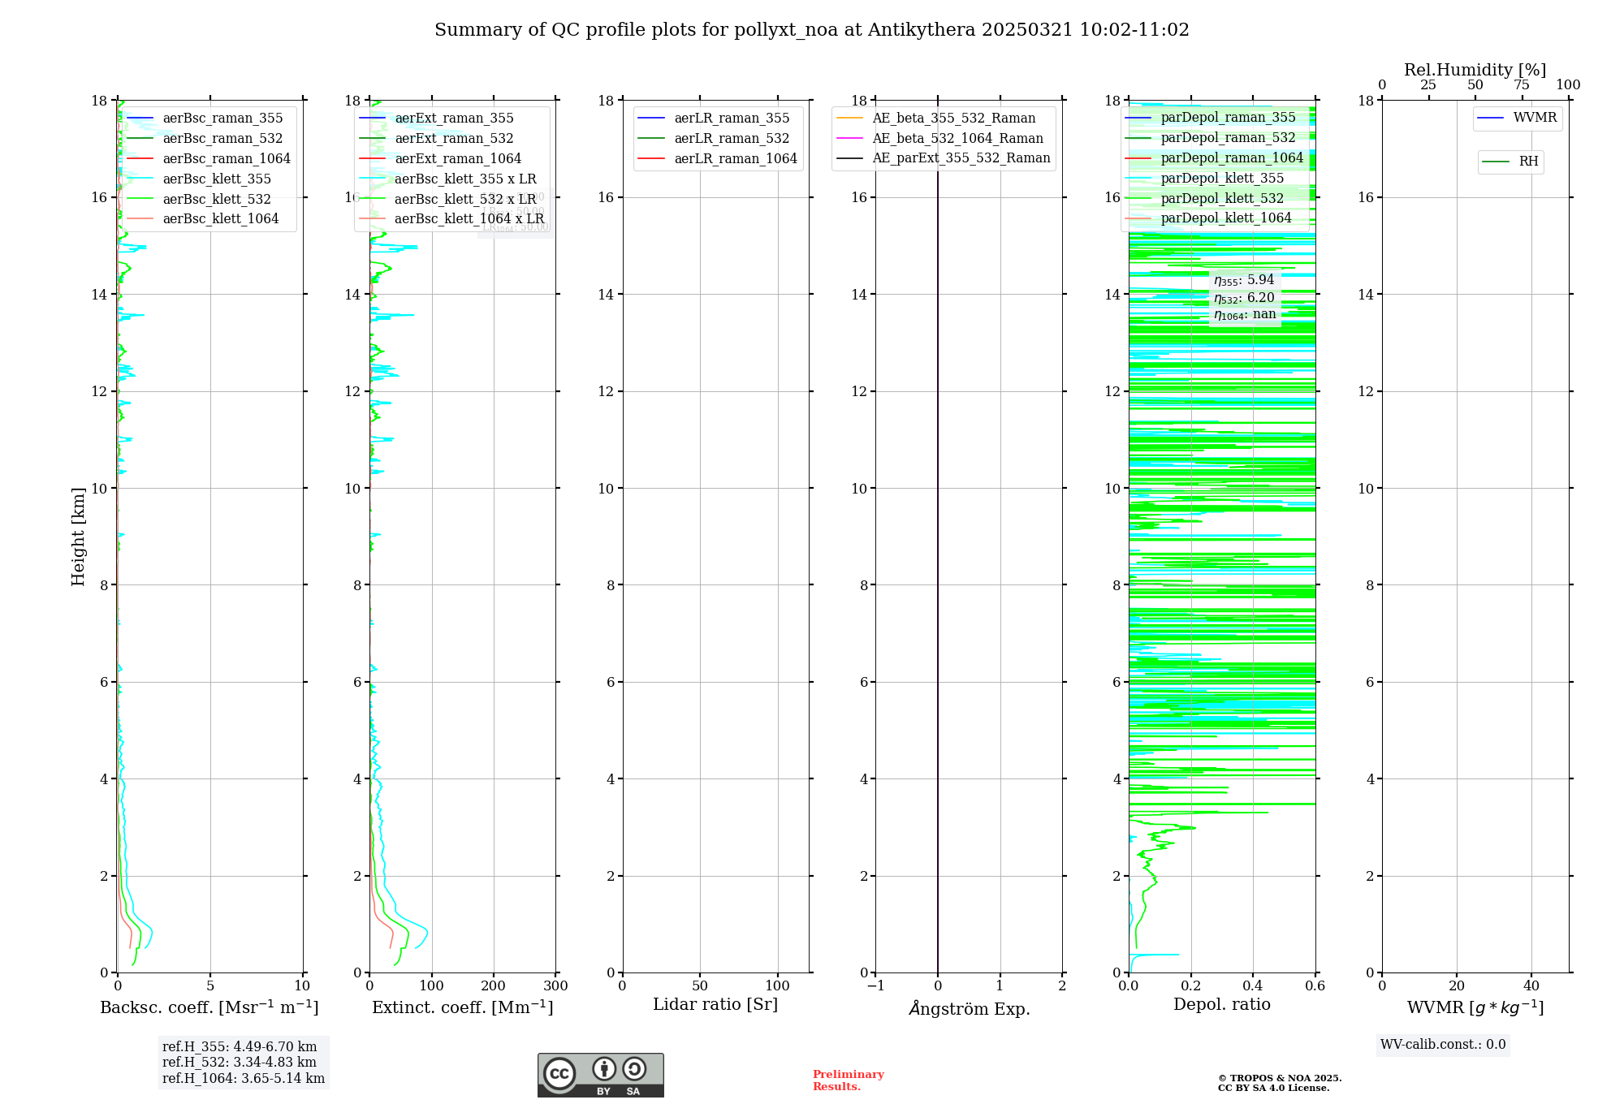Click the cyan backscatter peak near 1 km
This screenshot has width=1624, height=1104.
[x=150, y=932]
